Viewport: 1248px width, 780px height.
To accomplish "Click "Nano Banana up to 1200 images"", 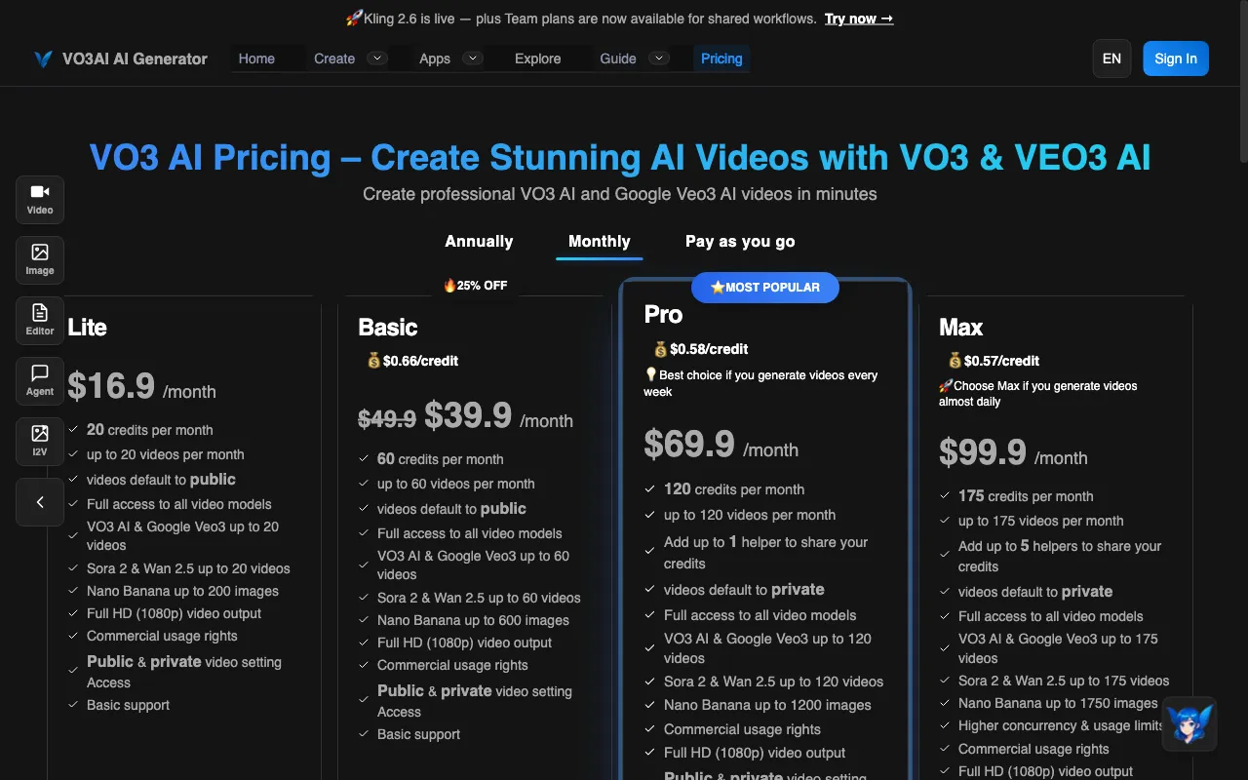I will [767, 705].
